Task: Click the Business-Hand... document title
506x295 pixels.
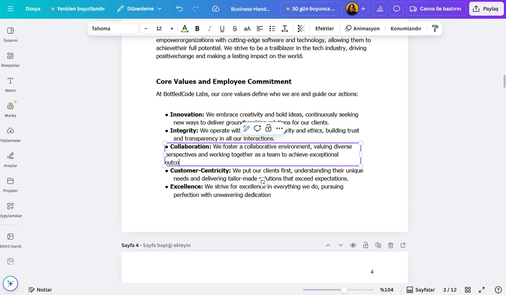Action: tap(250, 9)
